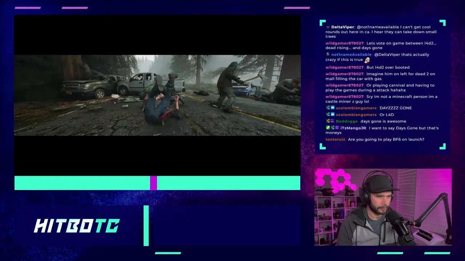
Task: Open iTzMangoJR's username in chat
Action: pos(353,128)
